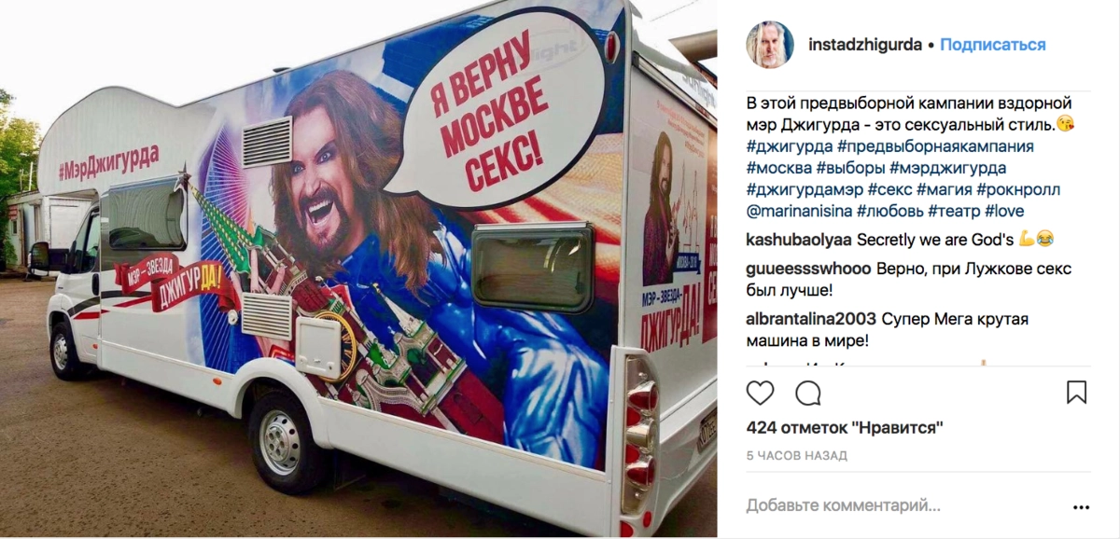Open hashtag #москва
The width and height of the screenshot is (1120, 539).
click(778, 168)
